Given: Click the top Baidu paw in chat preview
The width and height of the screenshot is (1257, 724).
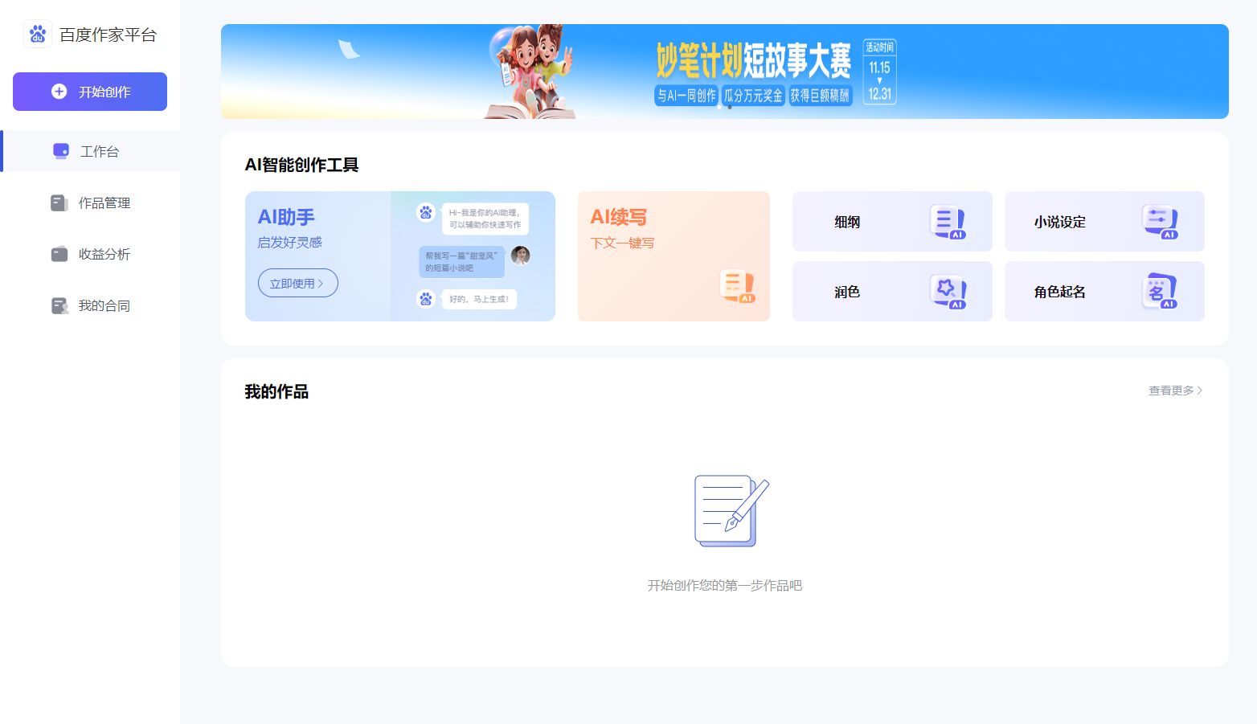Looking at the screenshot, I should pyautogui.click(x=426, y=213).
